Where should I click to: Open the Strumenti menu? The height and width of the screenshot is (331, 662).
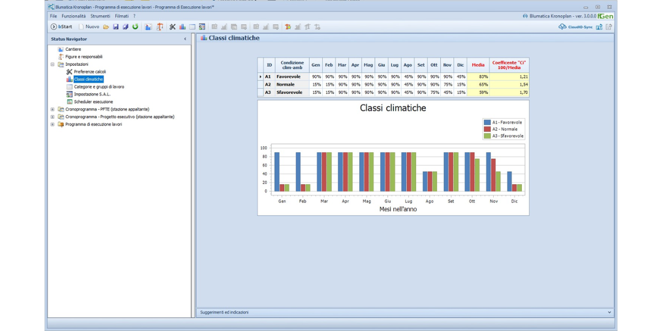[100, 16]
